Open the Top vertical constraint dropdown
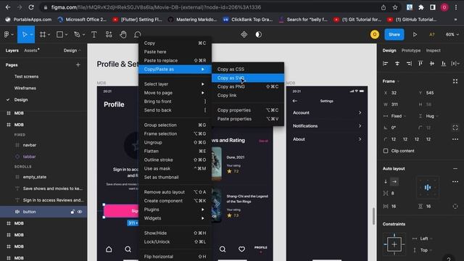The height and width of the screenshot is (261, 464). [x=426, y=250]
